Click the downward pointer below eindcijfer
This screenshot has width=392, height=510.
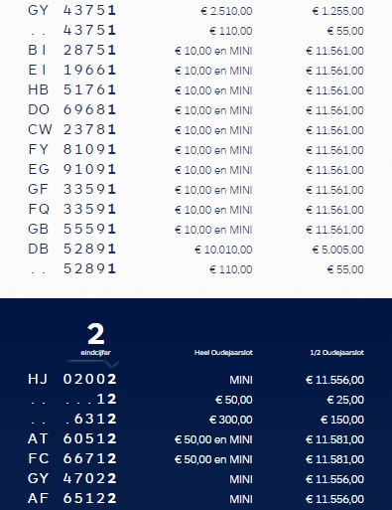point(112,364)
